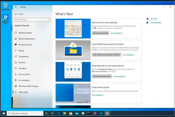Open Windows Update settings page
This screenshot has width=175, height=117.
click(25, 33)
